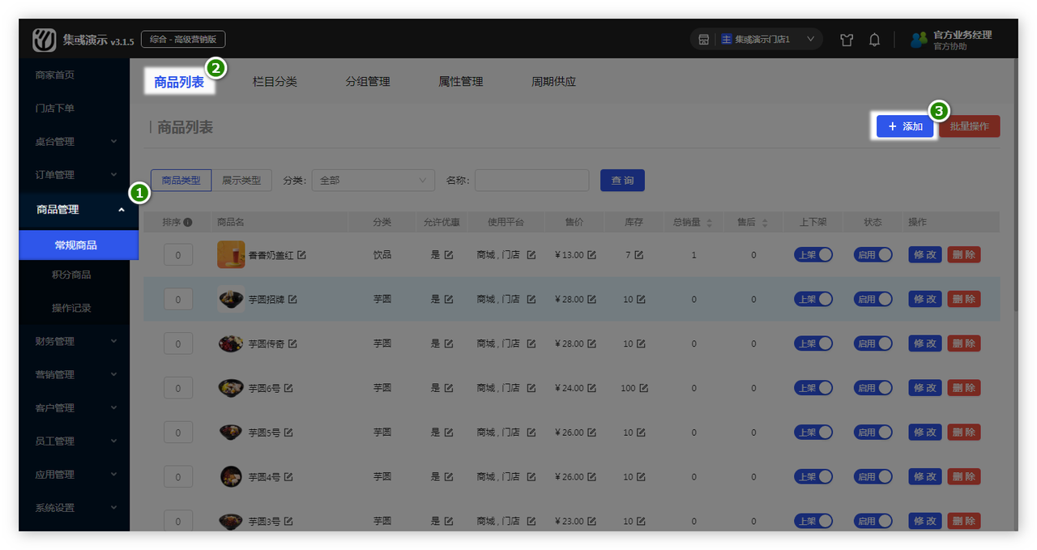The width and height of the screenshot is (1037, 550).
Task: Expand 员工管理 in the sidebar
Action: tap(74, 441)
